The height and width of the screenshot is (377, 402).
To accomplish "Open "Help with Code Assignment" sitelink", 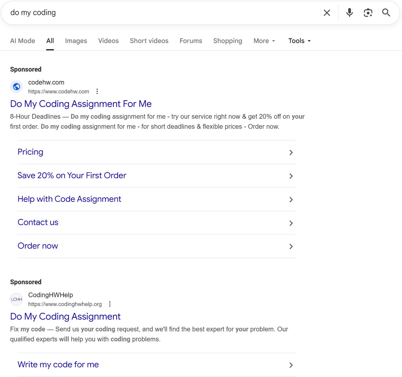I will click(x=69, y=199).
